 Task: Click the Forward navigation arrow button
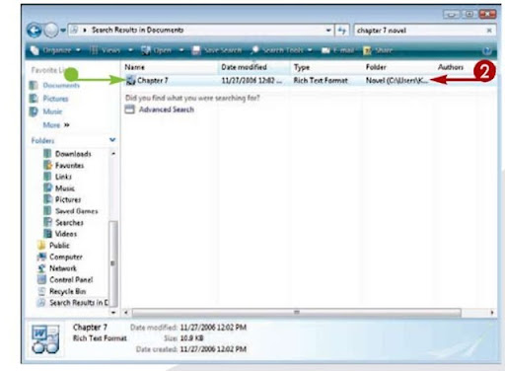click(51, 31)
